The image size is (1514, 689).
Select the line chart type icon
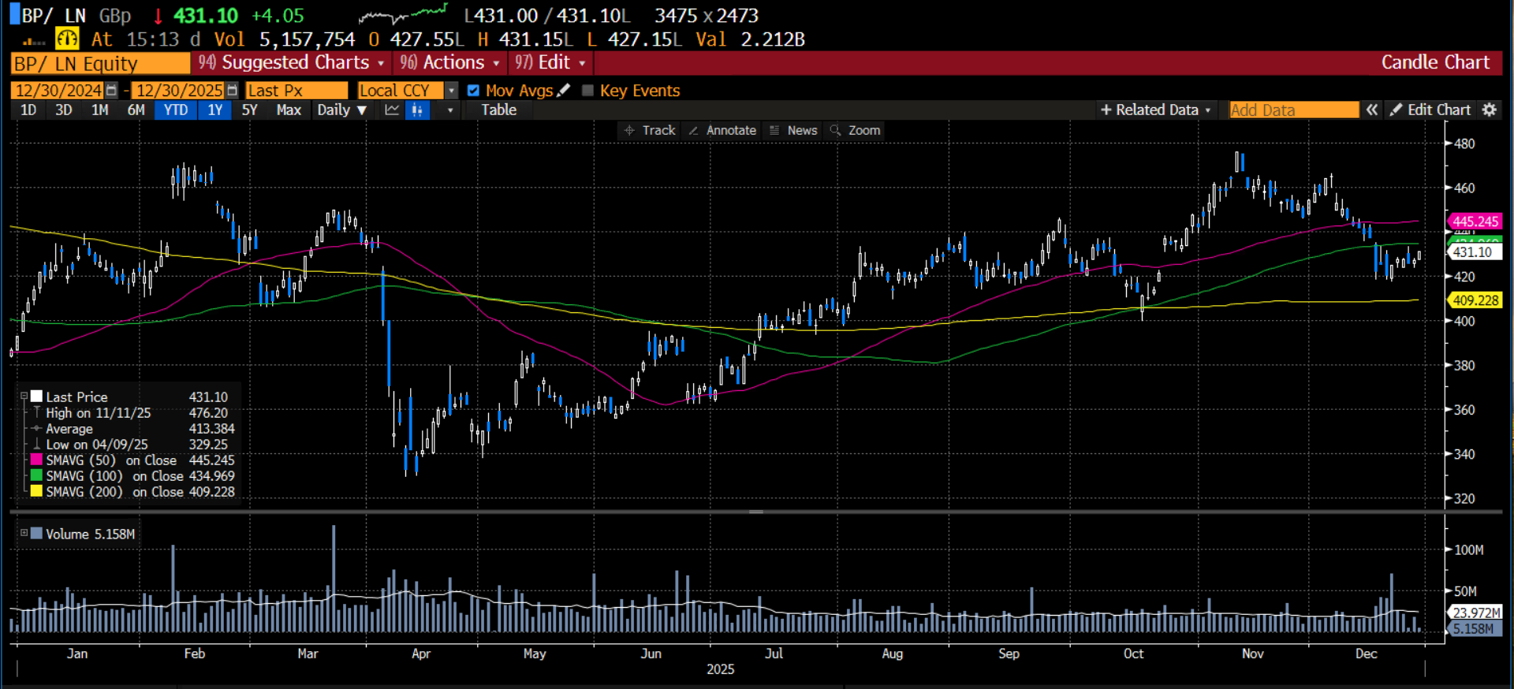coord(392,110)
